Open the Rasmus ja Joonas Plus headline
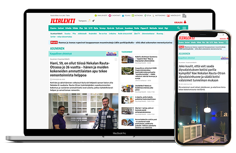This screenshot has width=236, height=153. click(115, 43)
